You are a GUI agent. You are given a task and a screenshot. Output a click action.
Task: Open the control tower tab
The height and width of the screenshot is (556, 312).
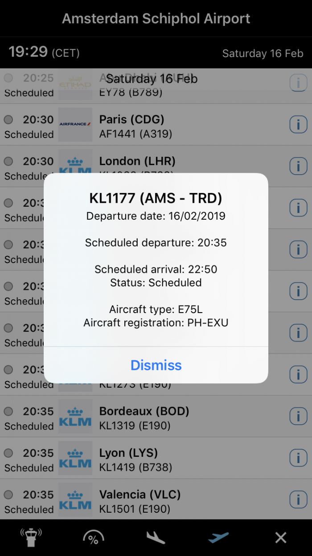pyautogui.click(x=31, y=537)
